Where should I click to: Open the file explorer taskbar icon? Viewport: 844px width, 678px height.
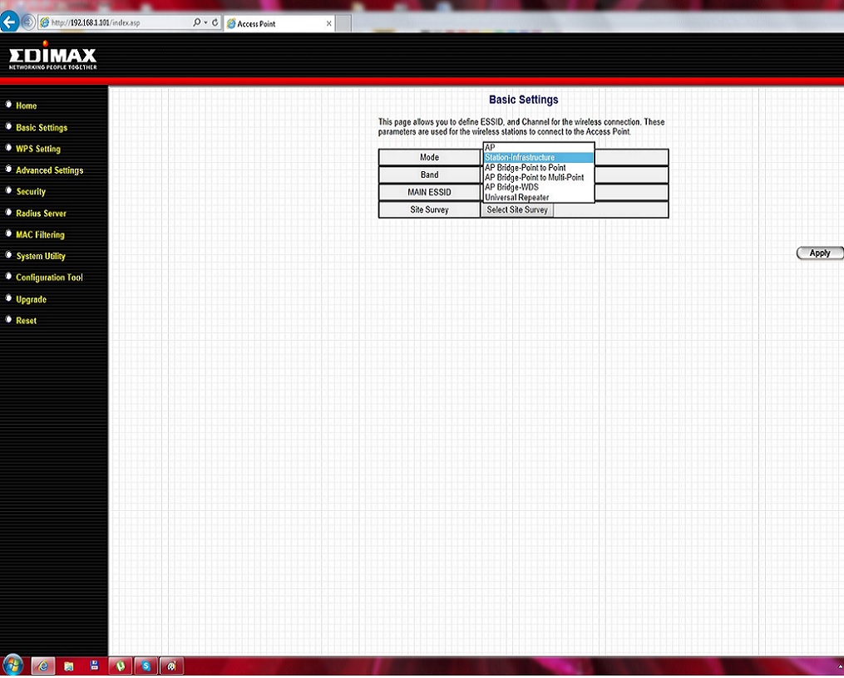click(x=69, y=666)
